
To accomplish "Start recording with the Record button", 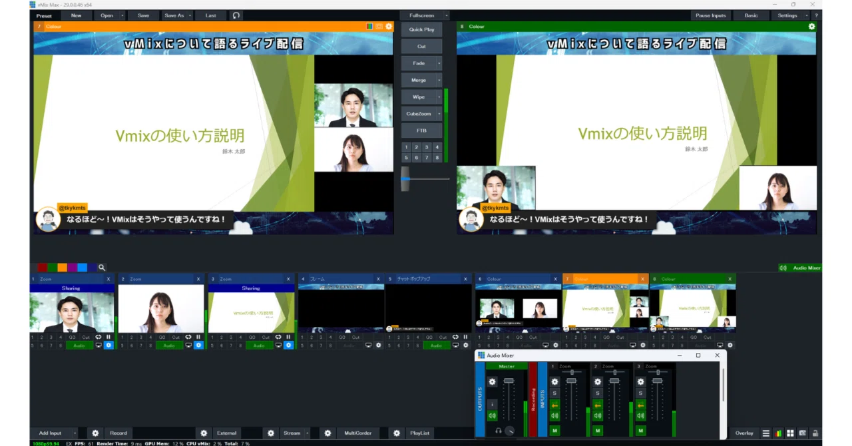I will coord(118,433).
